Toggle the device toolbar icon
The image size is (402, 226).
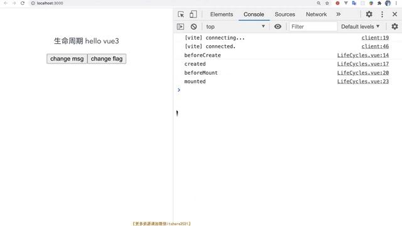(x=193, y=14)
